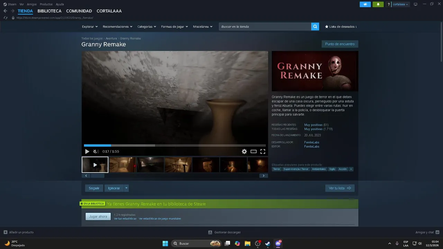Open the Productos menu

[x=46, y=4]
